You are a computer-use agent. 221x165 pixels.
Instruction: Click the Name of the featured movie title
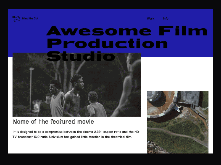tap(53, 122)
